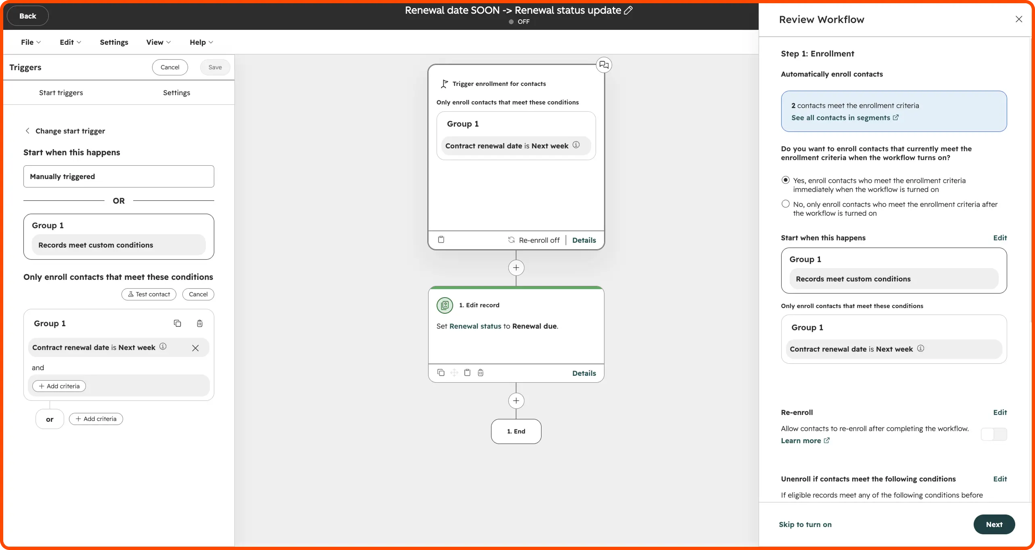Screen dimensions: 1035x550
Task: Click Skip to turn on
Action: point(805,525)
